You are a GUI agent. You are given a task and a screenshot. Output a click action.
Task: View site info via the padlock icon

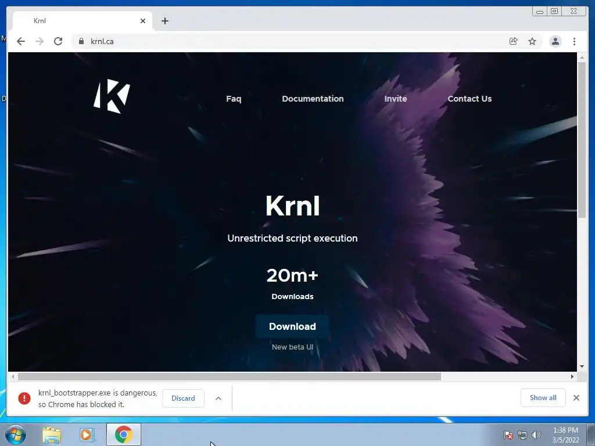(x=81, y=41)
